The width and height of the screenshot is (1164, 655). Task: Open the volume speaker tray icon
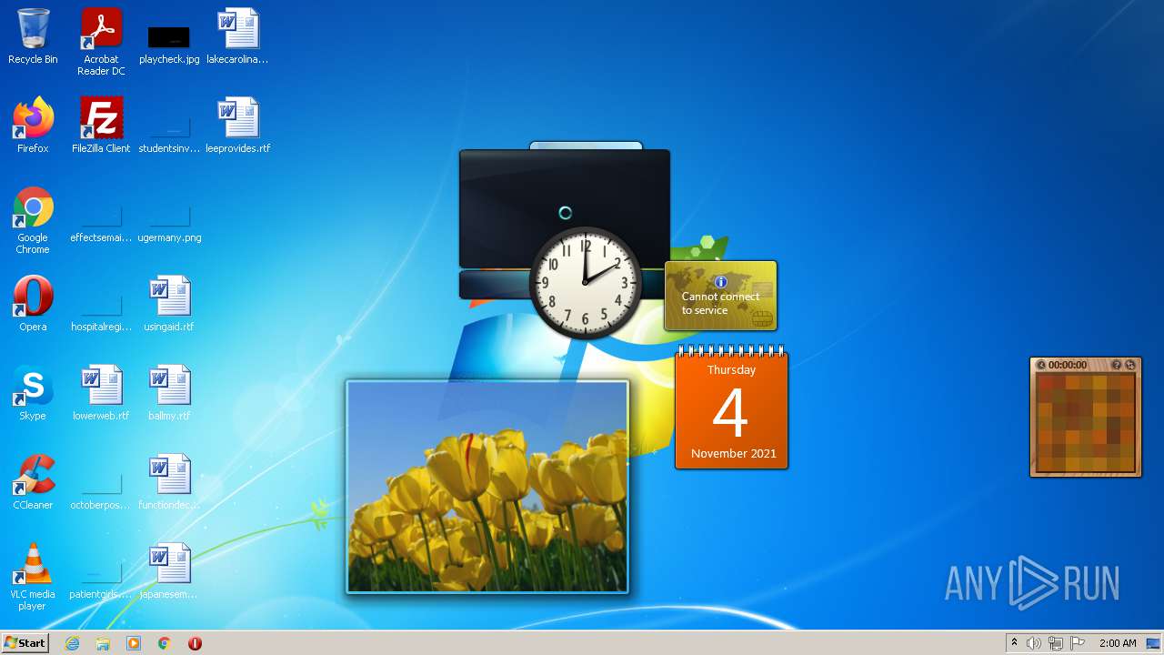[1034, 643]
